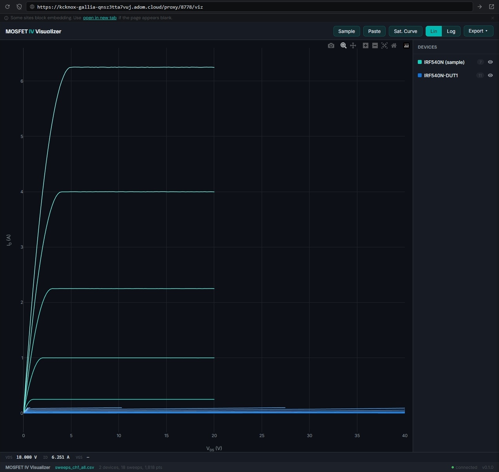Select the plot Pan tool
Image resolution: width=499 pixels, height=472 pixels.
pyautogui.click(x=353, y=45)
